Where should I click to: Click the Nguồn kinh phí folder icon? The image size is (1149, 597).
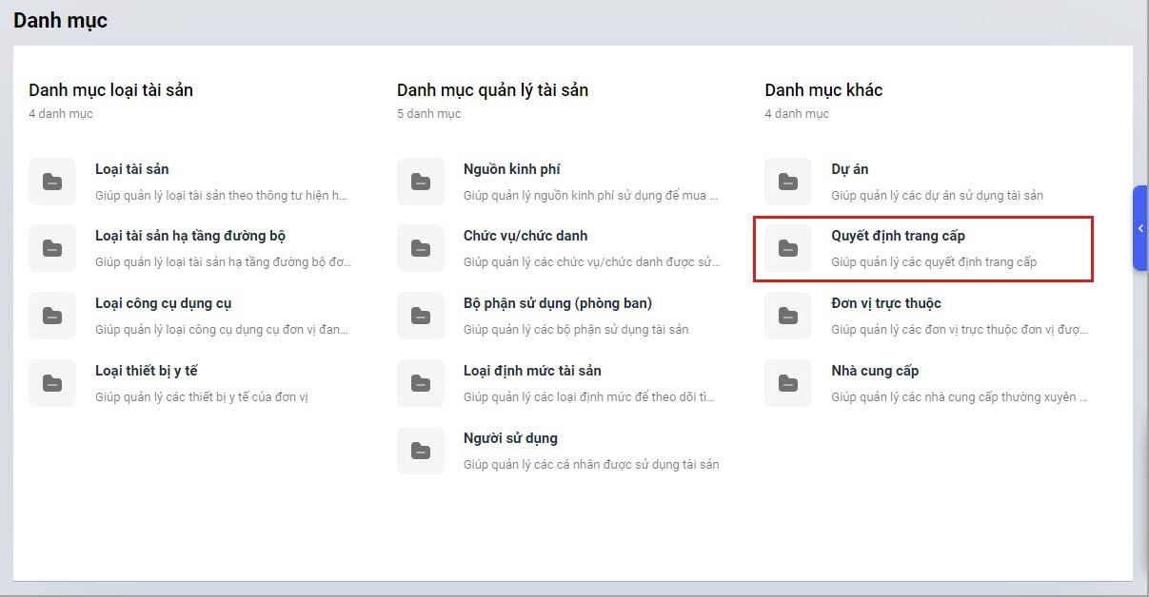click(421, 182)
